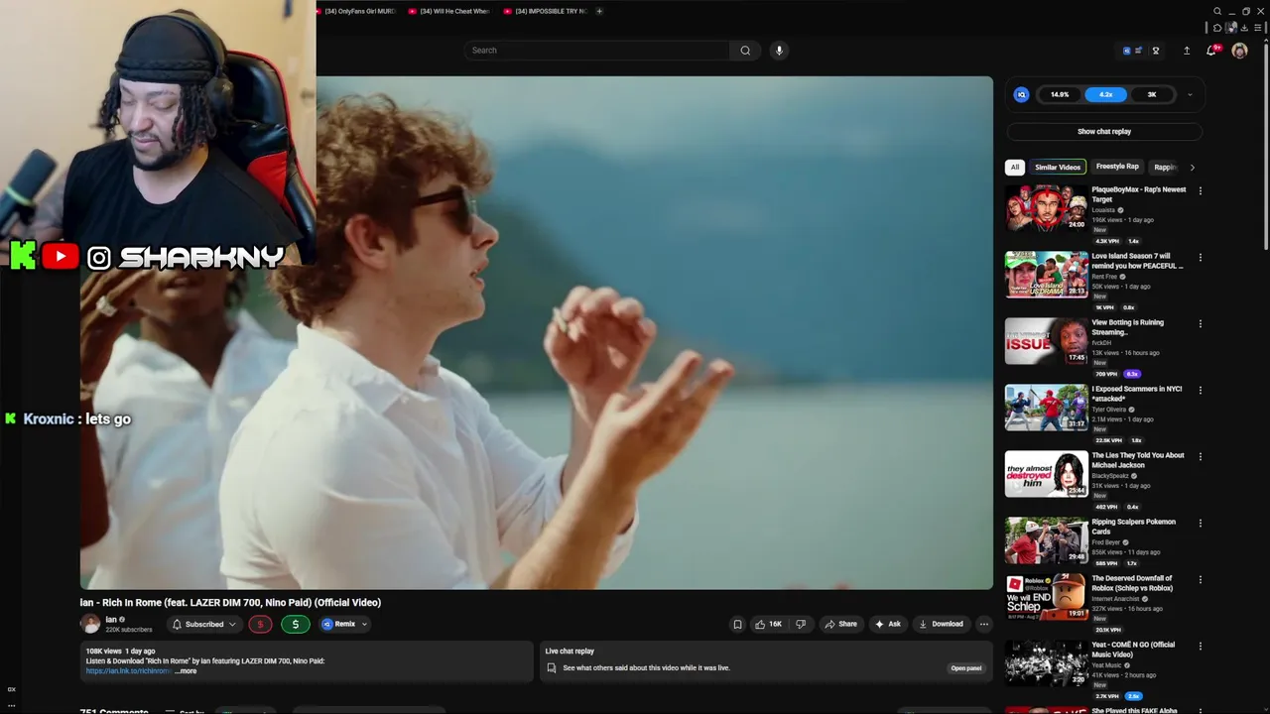Click the page vertical scrollbar

point(1264,149)
